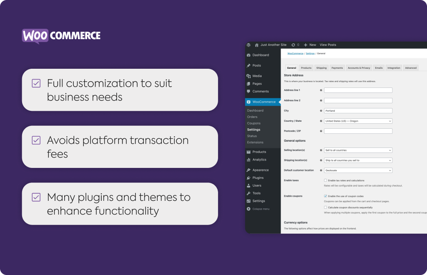Open Status under WooCommerce submenu

coord(252,136)
